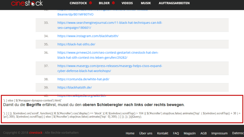
Task: Click the cinestock logo
Action: click(x=27, y=3)
